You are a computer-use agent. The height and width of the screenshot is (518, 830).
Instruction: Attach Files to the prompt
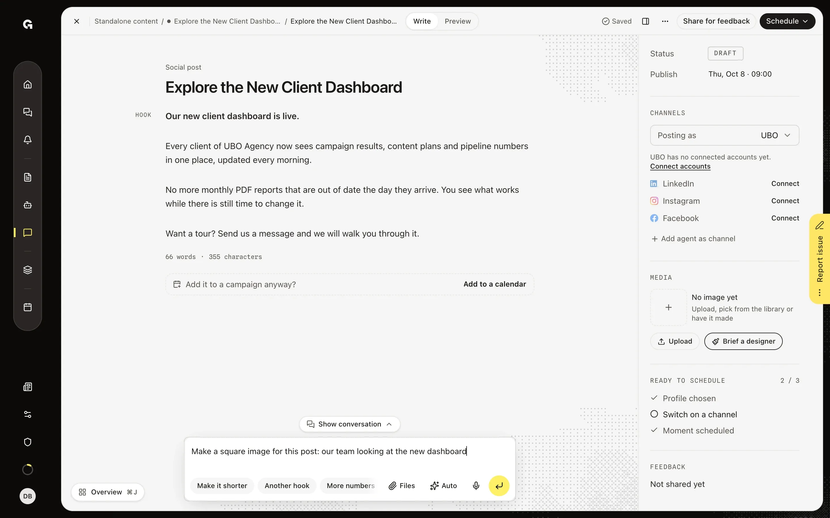[x=402, y=485]
